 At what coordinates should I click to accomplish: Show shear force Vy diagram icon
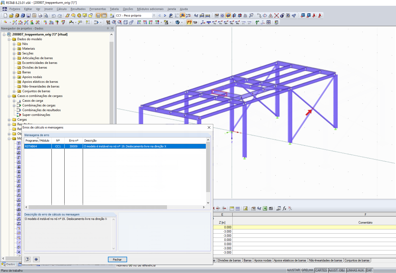215,22
